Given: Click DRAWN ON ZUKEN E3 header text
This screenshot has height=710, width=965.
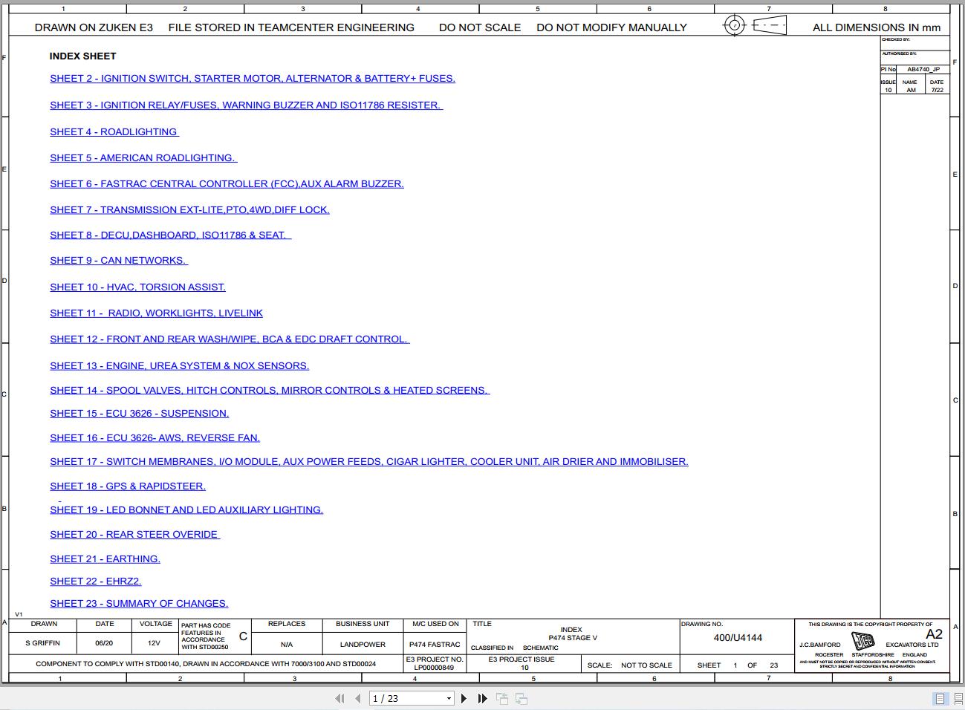Looking at the screenshot, I should point(94,27).
